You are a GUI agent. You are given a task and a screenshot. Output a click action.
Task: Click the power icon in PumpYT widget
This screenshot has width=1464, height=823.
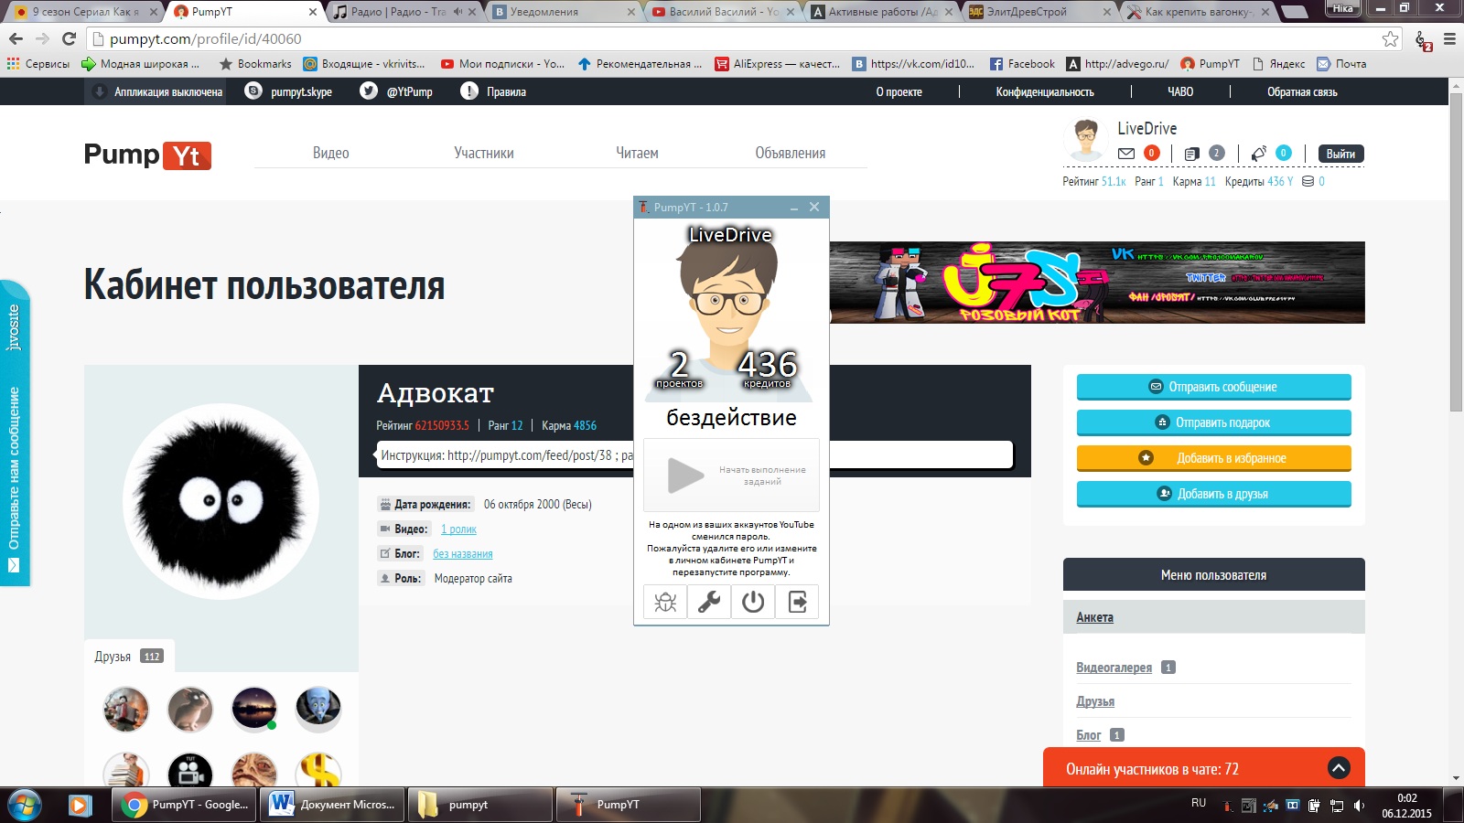[753, 602]
